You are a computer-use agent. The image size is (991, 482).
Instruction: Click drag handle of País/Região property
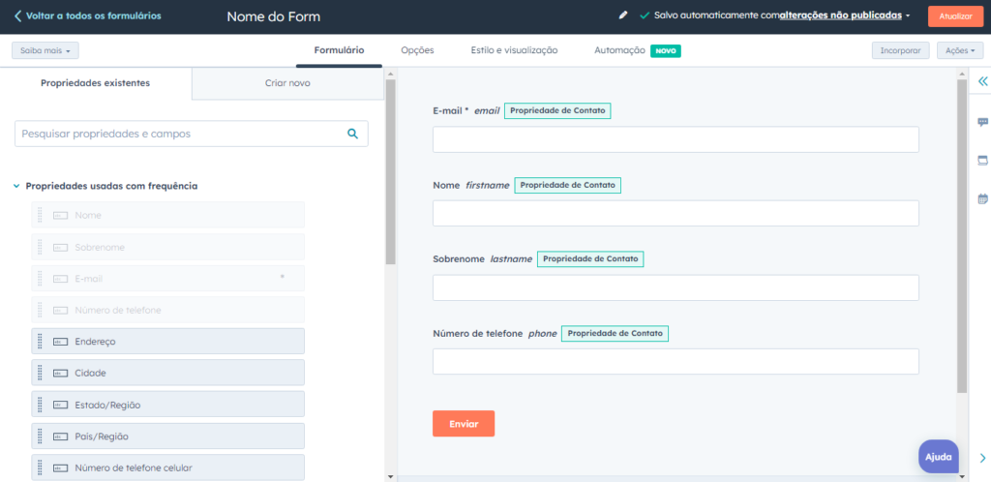coord(40,436)
